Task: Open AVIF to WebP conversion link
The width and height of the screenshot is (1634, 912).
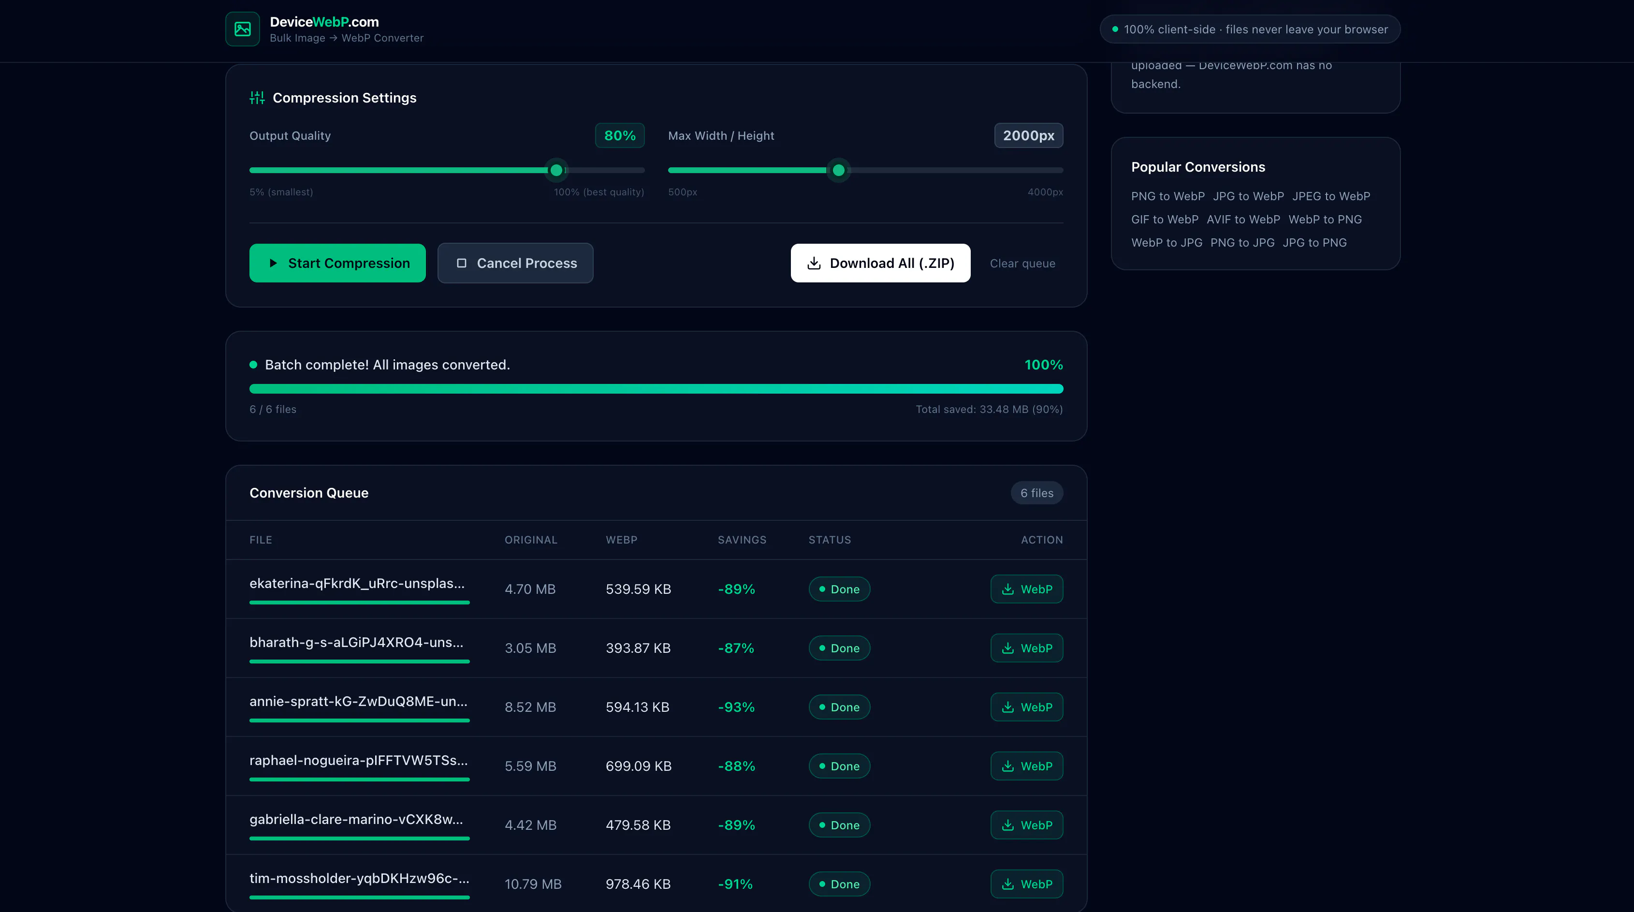Action: coord(1243,220)
